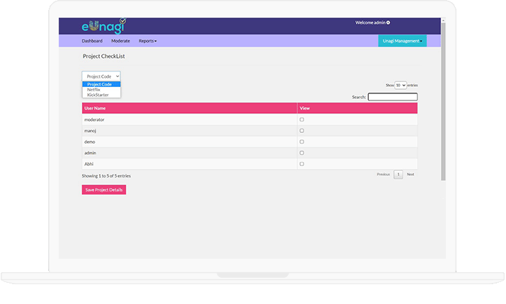The width and height of the screenshot is (506, 304).
Task: Click the Project Code select box
Action: pos(101,76)
